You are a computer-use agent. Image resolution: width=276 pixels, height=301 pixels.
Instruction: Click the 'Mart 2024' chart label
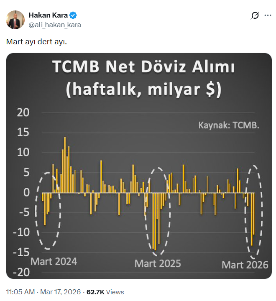[x=54, y=261]
